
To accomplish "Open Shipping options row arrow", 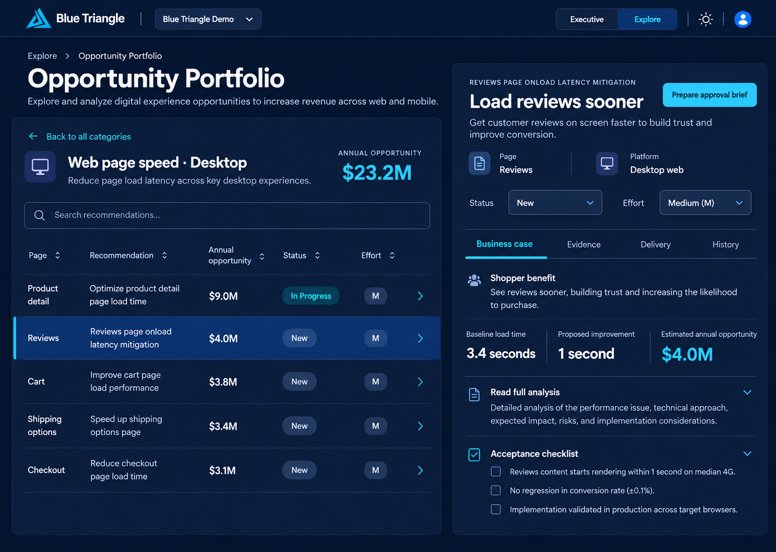I will 420,426.
